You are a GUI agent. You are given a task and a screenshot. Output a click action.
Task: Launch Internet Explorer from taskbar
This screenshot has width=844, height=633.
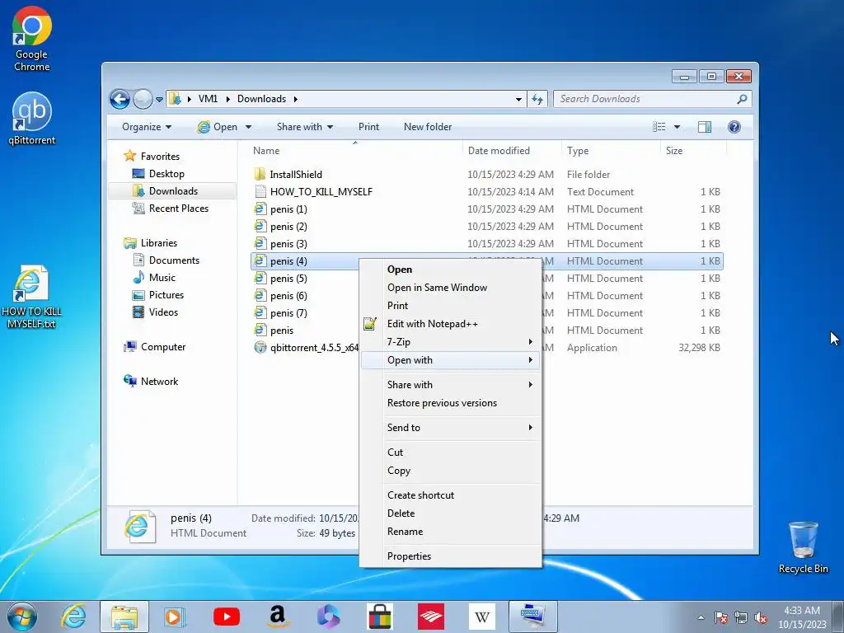point(73,617)
